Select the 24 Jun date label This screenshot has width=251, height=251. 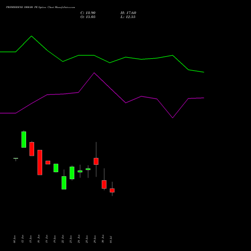click(x=79, y=239)
